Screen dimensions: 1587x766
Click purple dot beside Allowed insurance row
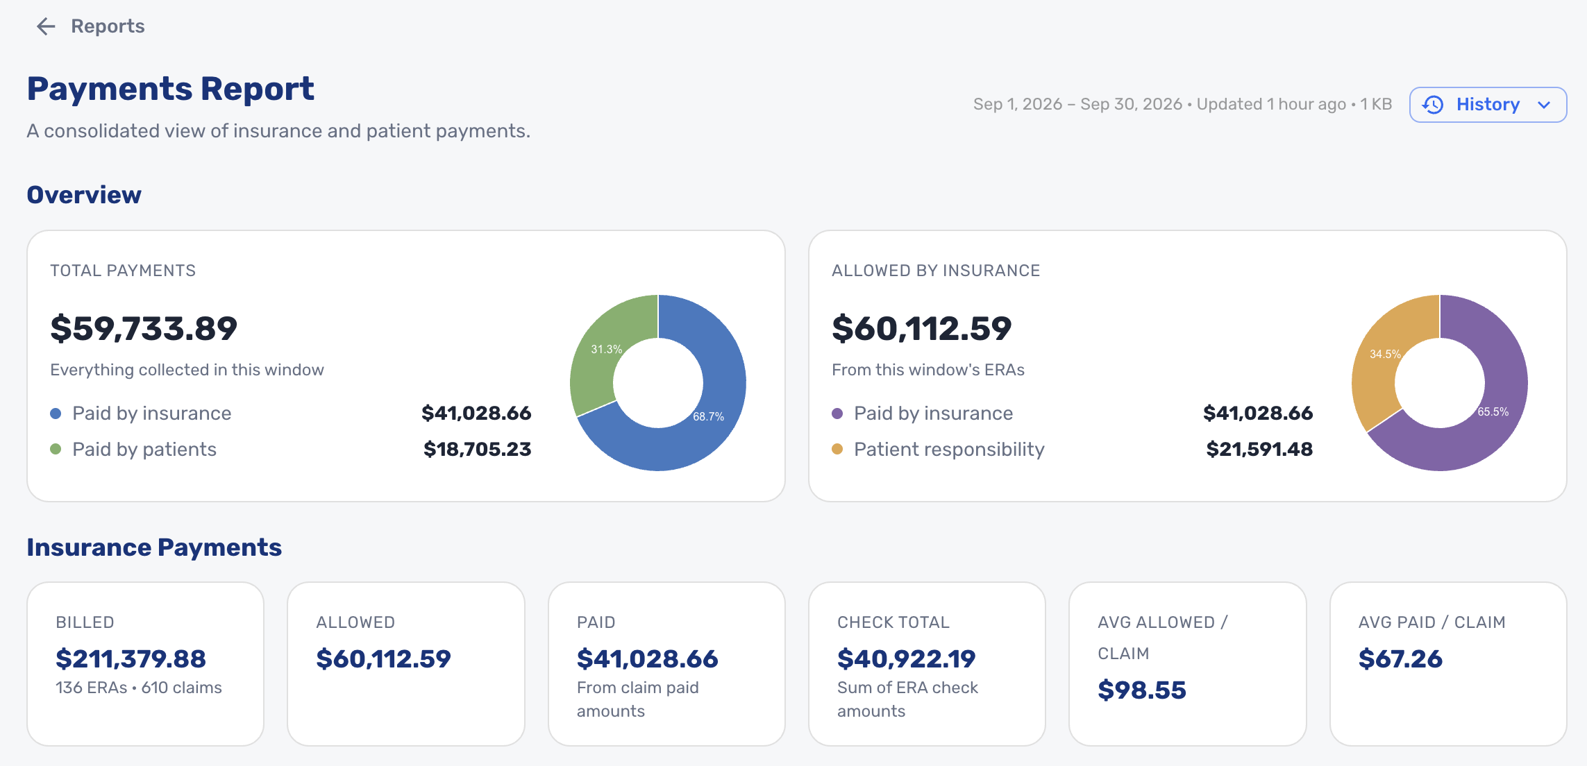[x=837, y=414]
